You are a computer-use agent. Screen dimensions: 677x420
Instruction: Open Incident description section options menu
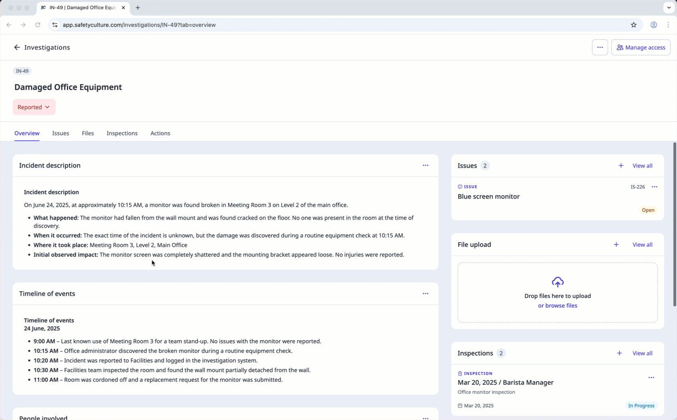coord(425,166)
